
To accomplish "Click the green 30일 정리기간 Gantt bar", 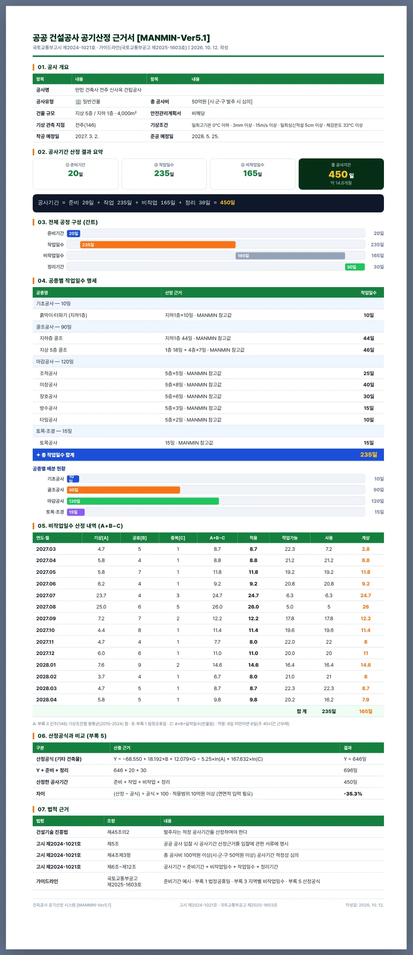I will [355, 267].
